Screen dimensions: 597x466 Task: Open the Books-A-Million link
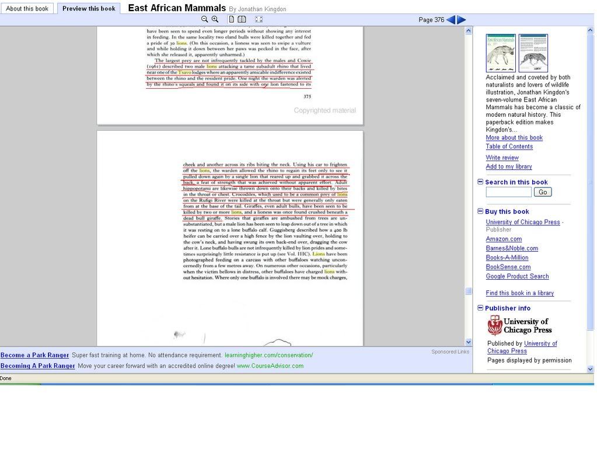pos(507,258)
